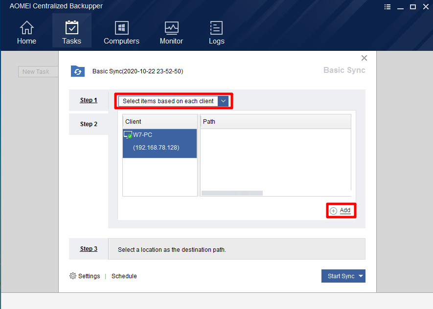Screen dimensions: 433x309
Task: Click 'Select a location as the destination path' field
Action: 237,249
